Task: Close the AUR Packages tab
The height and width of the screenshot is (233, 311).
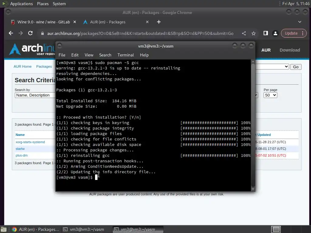Action: (x=147, y=22)
